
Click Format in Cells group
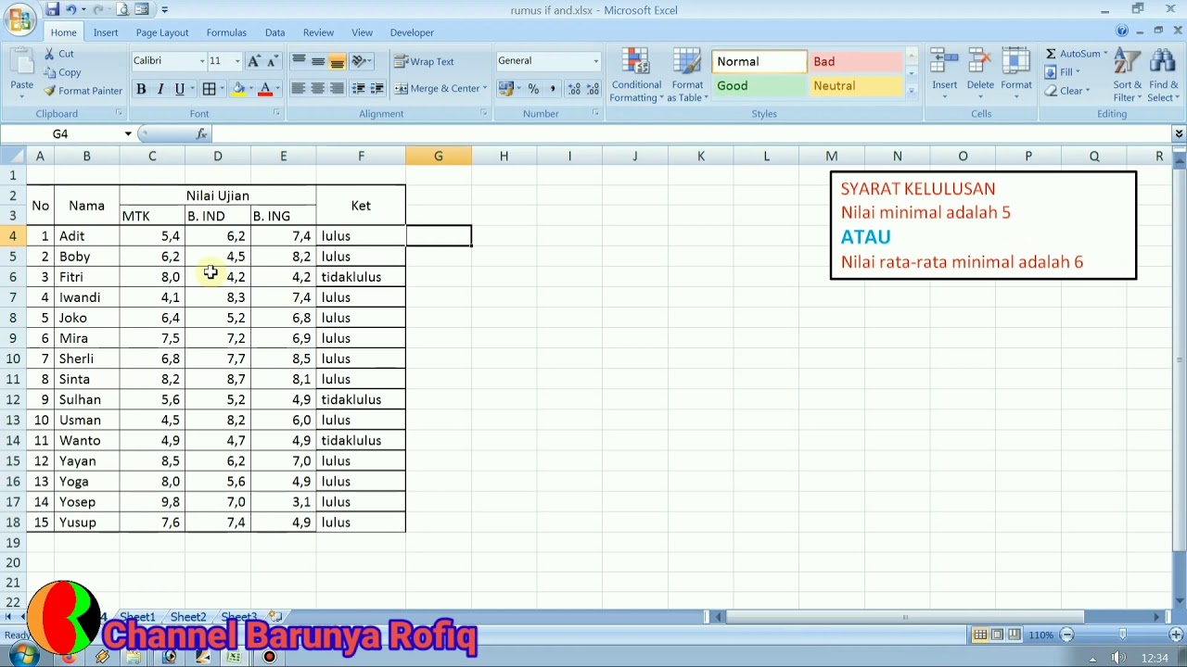click(1016, 74)
